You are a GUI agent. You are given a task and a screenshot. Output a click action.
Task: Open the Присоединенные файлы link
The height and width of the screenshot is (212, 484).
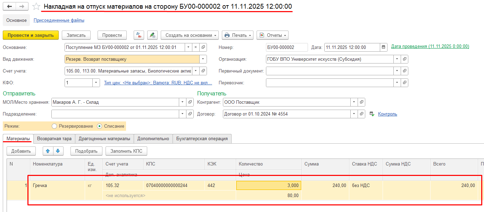coord(59,20)
